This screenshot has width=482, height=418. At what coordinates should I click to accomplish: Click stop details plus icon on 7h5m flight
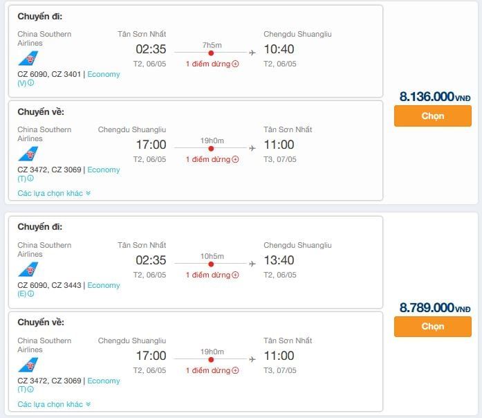pyautogui.click(x=235, y=64)
